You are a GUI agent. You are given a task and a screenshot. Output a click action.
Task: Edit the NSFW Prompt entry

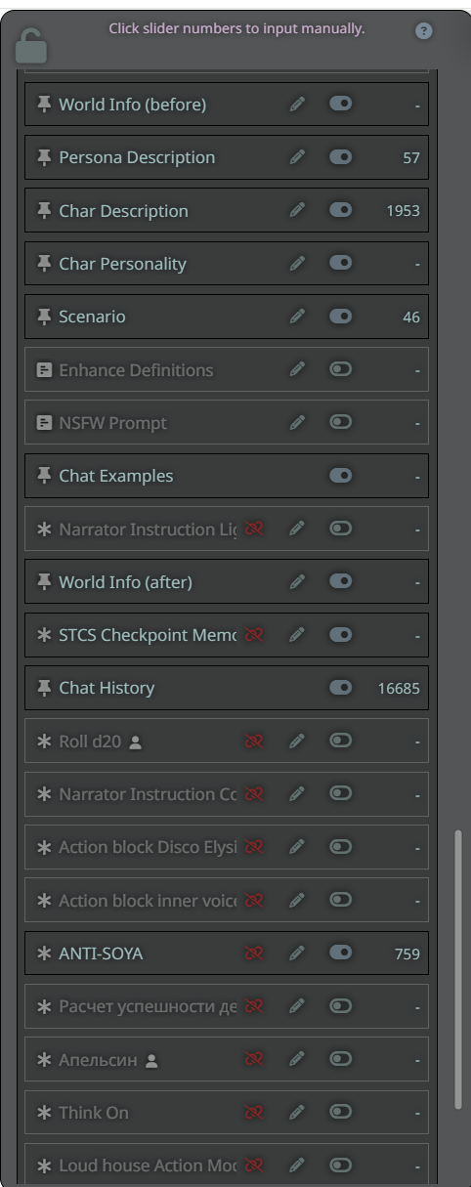tap(297, 422)
